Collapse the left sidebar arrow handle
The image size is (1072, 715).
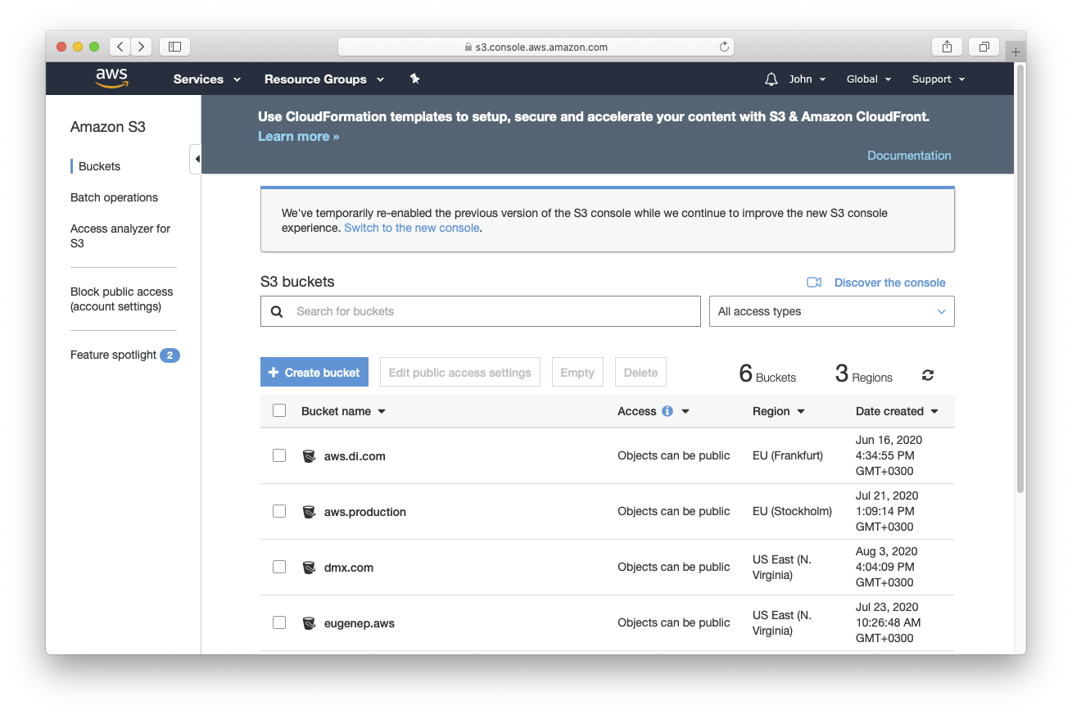click(x=196, y=159)
